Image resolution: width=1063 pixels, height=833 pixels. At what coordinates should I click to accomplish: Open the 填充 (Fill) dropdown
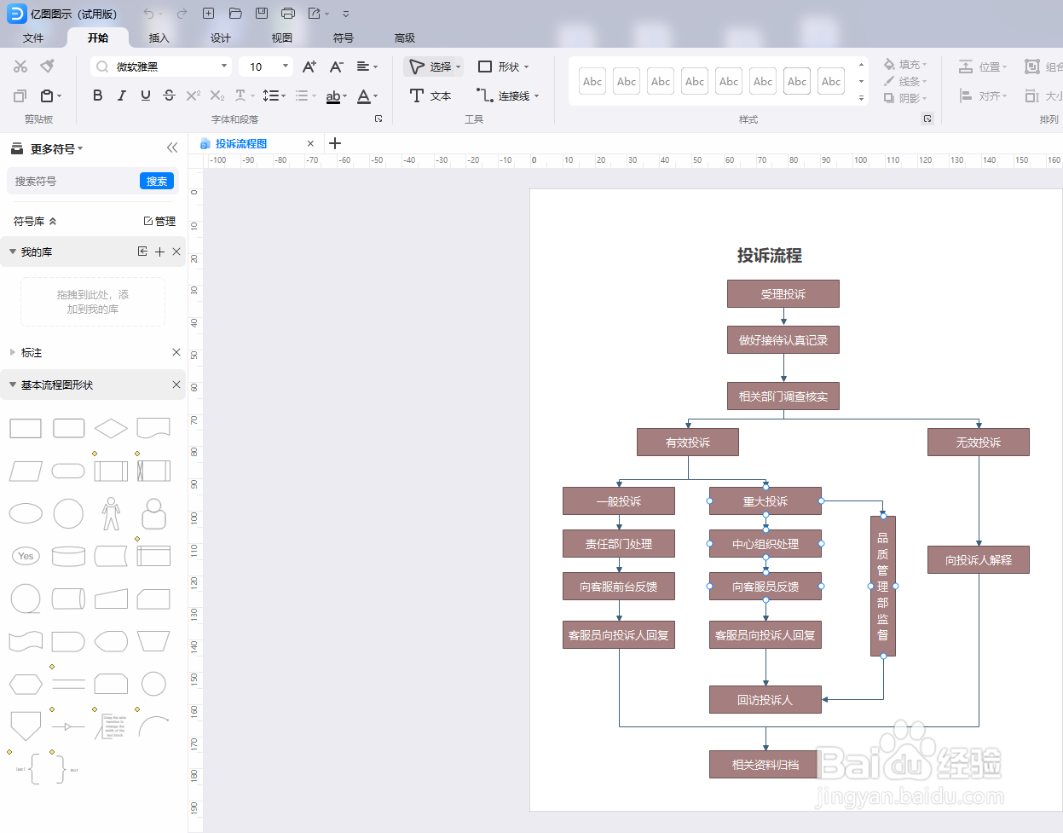click(x=905, y=65)
